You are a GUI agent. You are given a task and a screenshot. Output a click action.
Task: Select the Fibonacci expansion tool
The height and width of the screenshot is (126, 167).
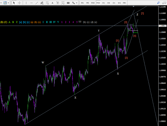coord(63,3)
